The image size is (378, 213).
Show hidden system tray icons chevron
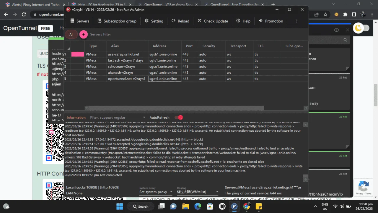(x=315, y=206)
